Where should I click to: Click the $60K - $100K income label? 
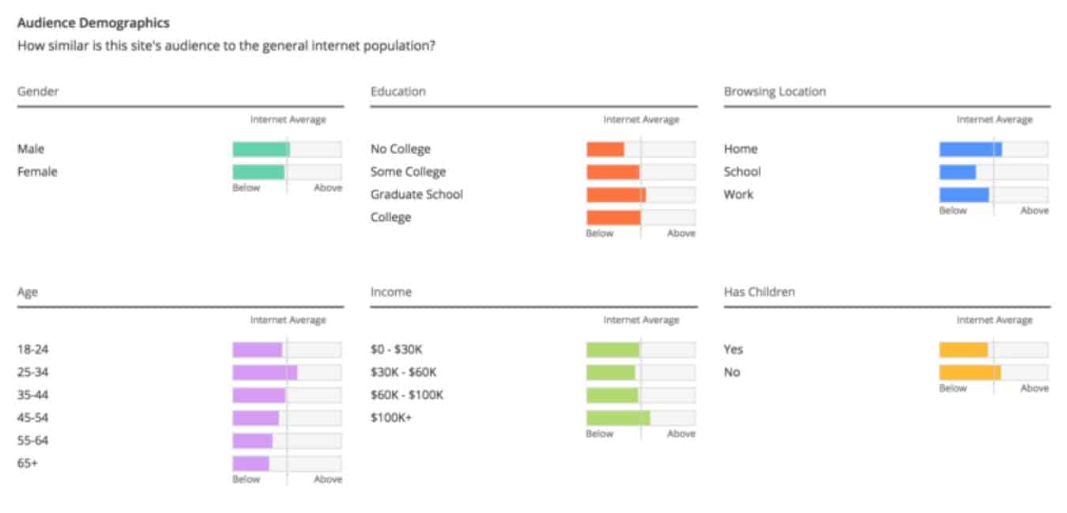point(406,395)
